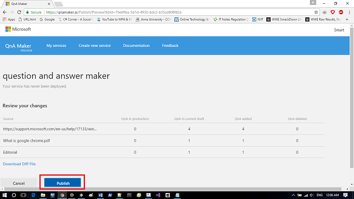The image size is (354, 199).
Task: Click the QnA Maker Preview brand link
Action: pyautogui.click(x=19, y=47)
